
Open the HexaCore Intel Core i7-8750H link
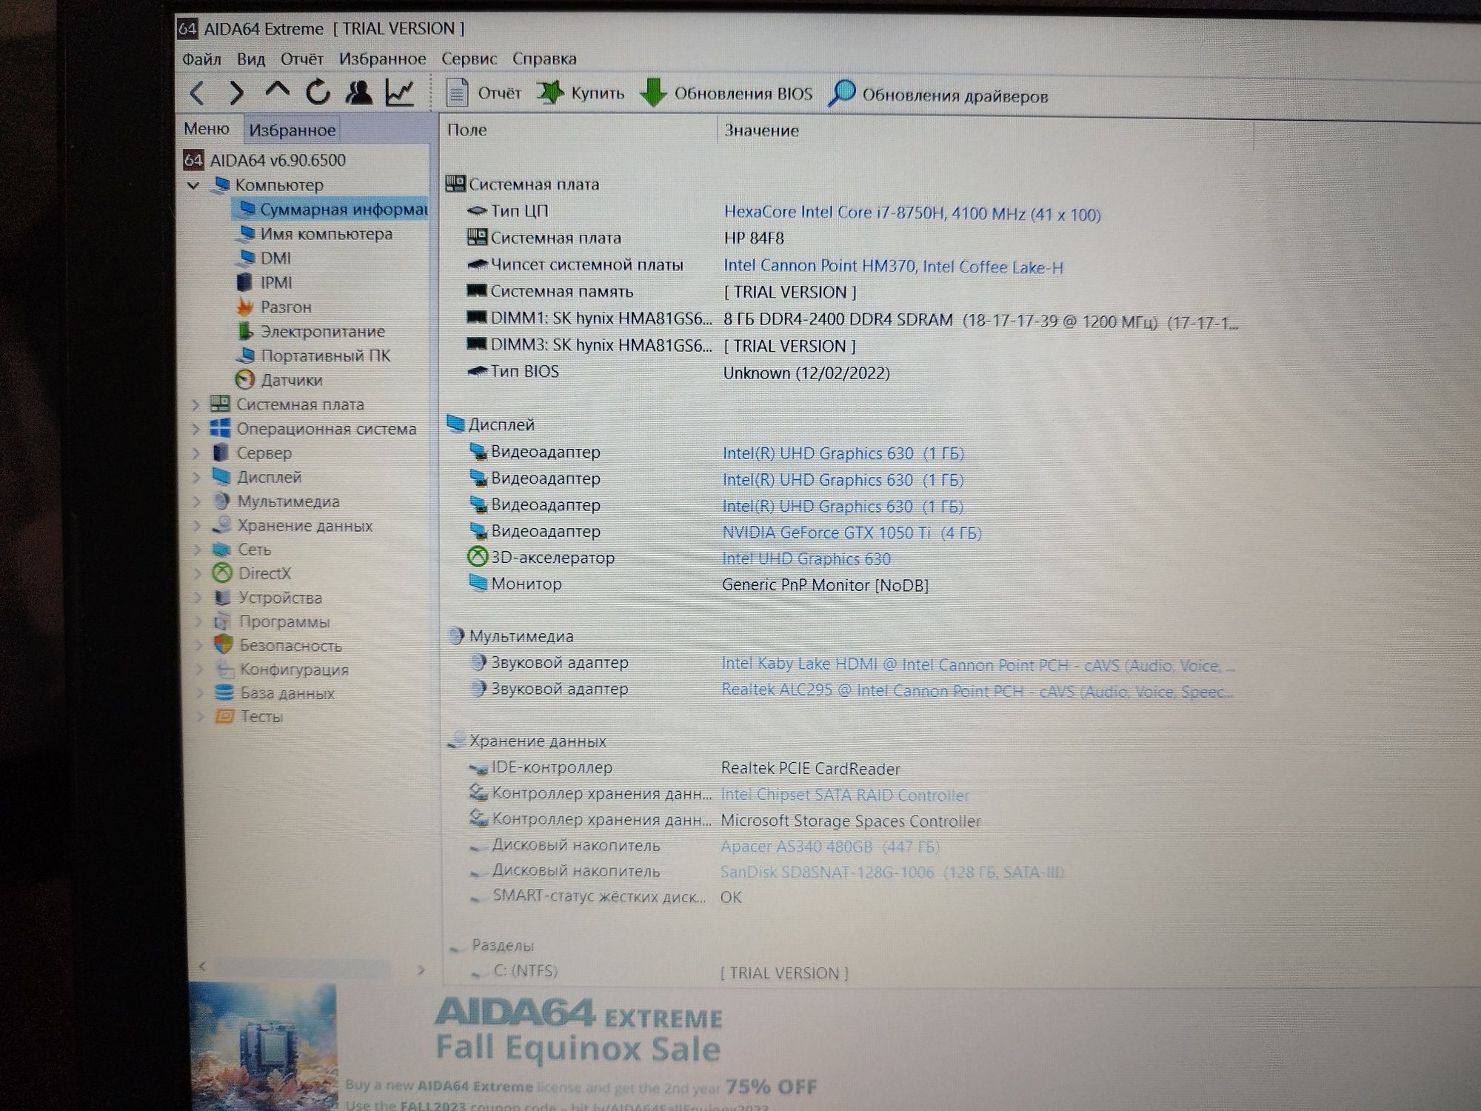tap(912, 213)
